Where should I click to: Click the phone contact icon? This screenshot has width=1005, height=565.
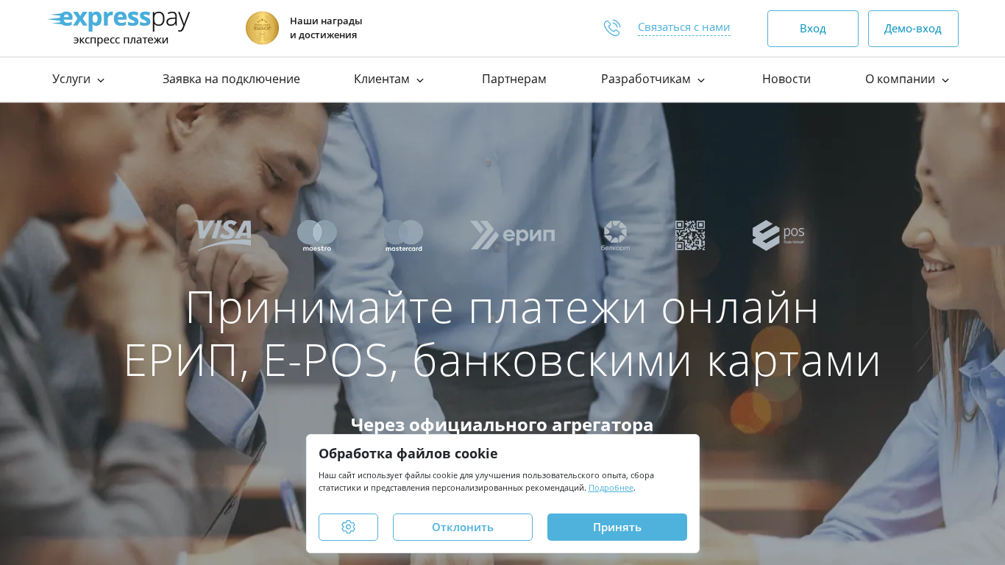(x=612, y=28)
